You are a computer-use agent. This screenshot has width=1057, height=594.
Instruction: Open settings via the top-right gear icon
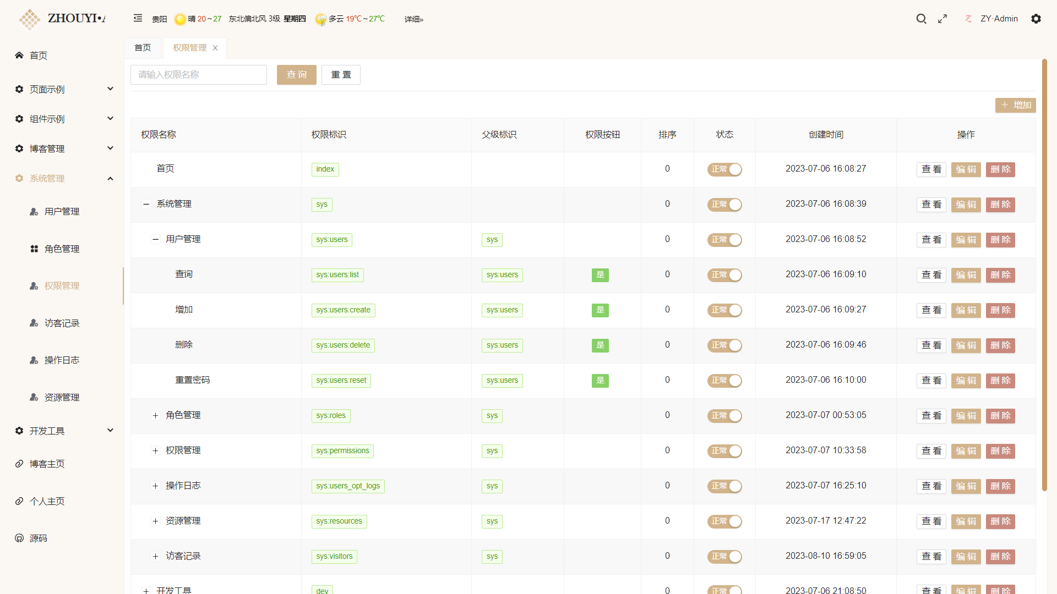1036,19
